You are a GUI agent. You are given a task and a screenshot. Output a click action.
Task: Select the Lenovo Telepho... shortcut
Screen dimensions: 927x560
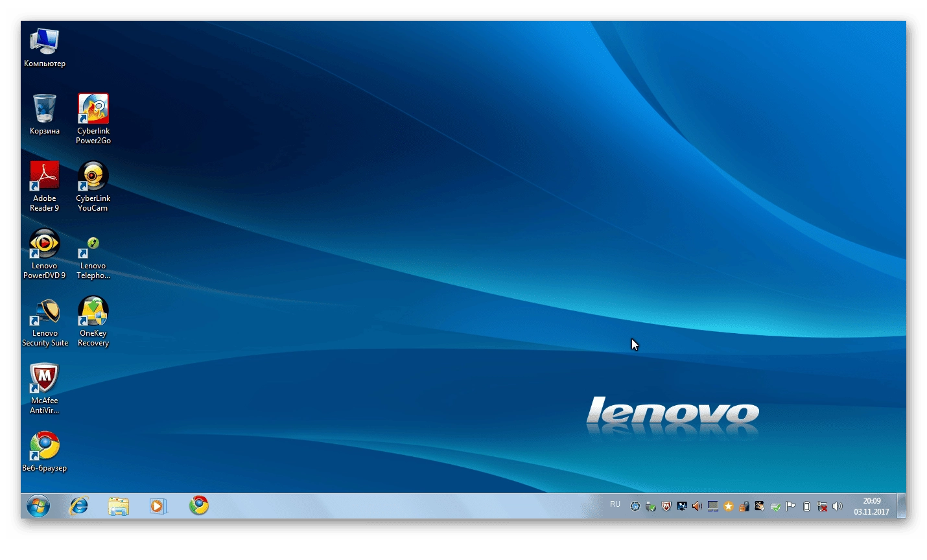pyautogui.click(x=93, y=258)
